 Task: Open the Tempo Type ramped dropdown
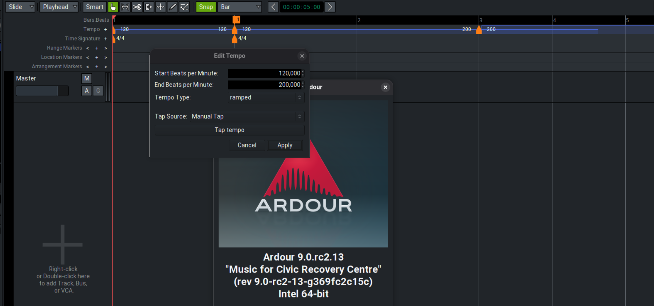[265, 97]
